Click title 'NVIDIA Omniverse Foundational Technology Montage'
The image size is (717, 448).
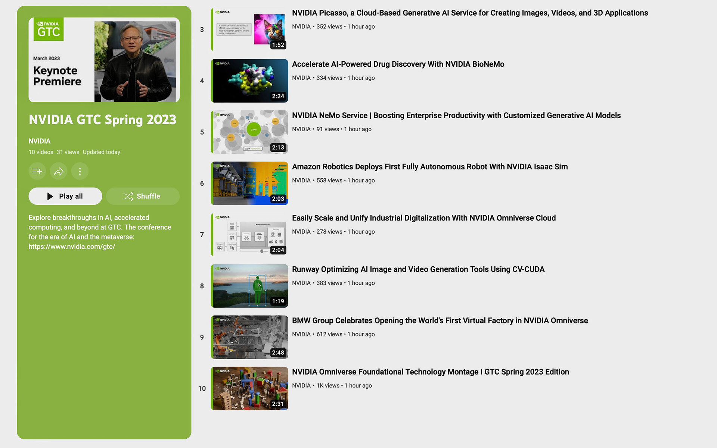[431, 372]
